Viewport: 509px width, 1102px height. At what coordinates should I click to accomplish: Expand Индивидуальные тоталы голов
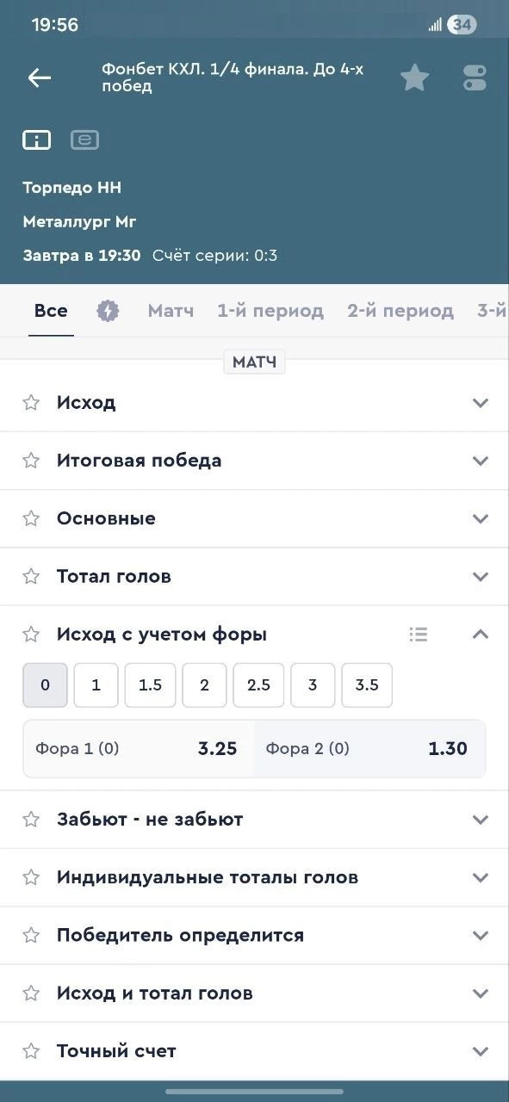click(x=480, y=877)
